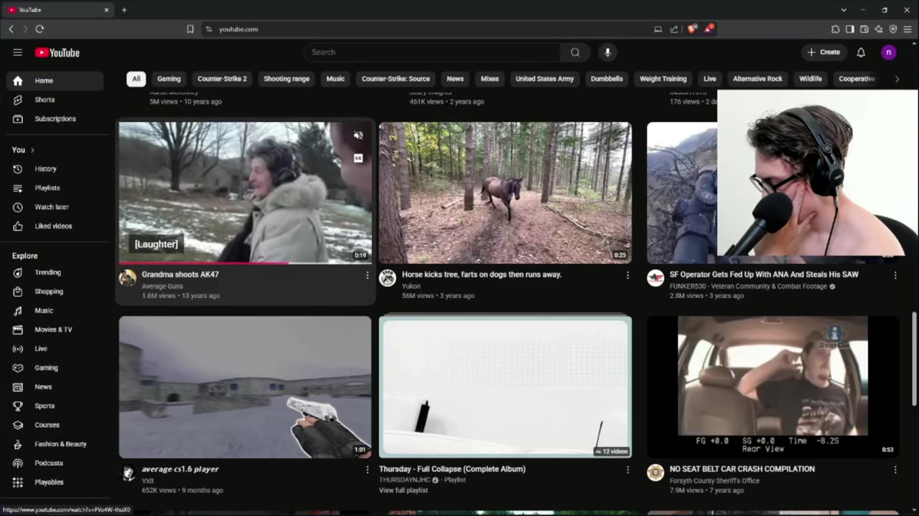Open Music in Explore section
Image resolution: width=919 pixels, height=516 pixels.
(x=55, y=310)
